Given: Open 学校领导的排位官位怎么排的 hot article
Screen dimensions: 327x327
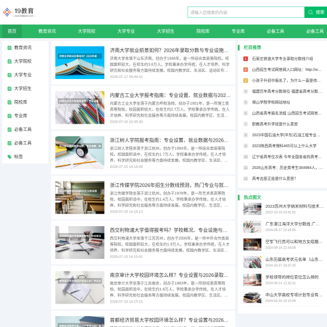Looking at the screenshot, I should [x=292, y=277].
